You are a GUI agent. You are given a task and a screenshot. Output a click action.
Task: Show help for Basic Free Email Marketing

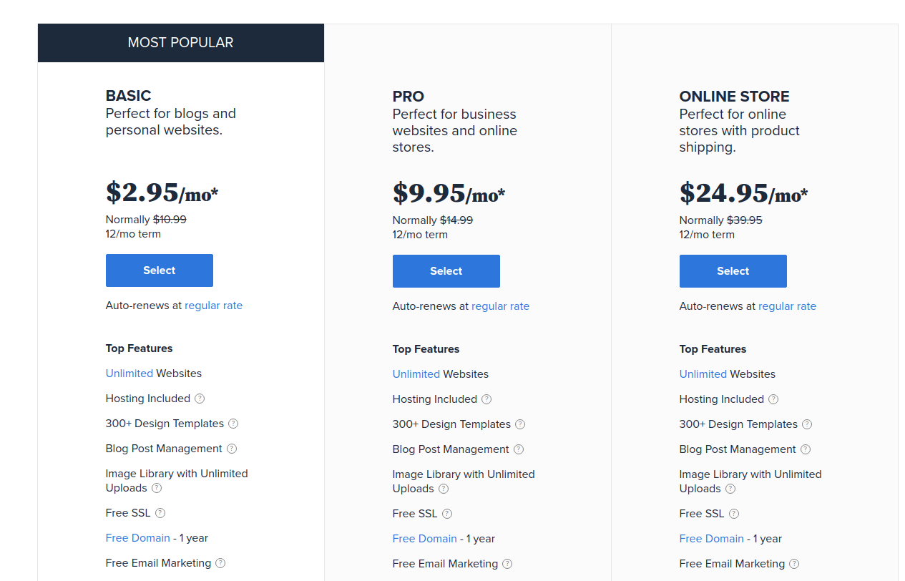coord(220,563)
